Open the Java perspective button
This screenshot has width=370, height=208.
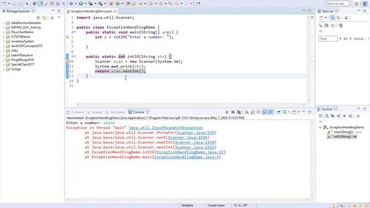click(365, 3)
